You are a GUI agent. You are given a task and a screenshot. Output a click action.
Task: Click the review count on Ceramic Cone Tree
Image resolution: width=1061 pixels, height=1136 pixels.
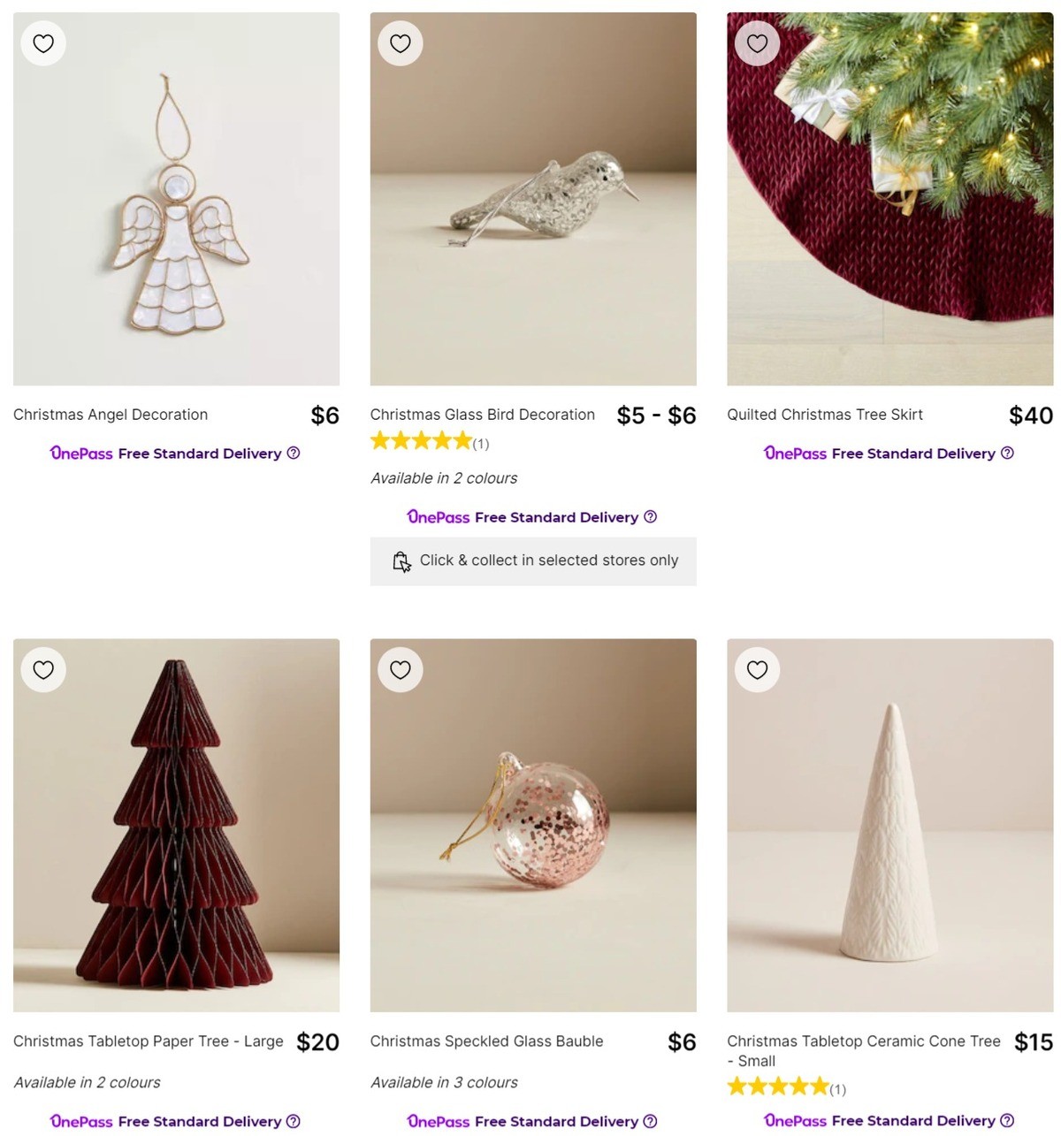837,1089
